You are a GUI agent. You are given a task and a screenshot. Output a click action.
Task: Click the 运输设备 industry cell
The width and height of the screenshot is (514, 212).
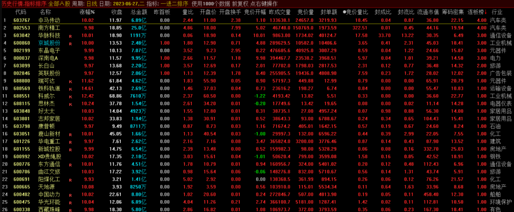[x=501, y=88]
